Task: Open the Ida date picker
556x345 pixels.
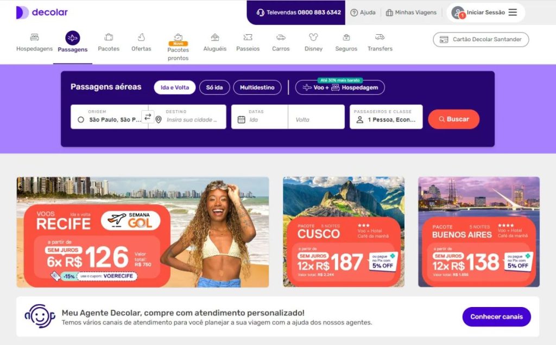Action: tap(260, 117)
